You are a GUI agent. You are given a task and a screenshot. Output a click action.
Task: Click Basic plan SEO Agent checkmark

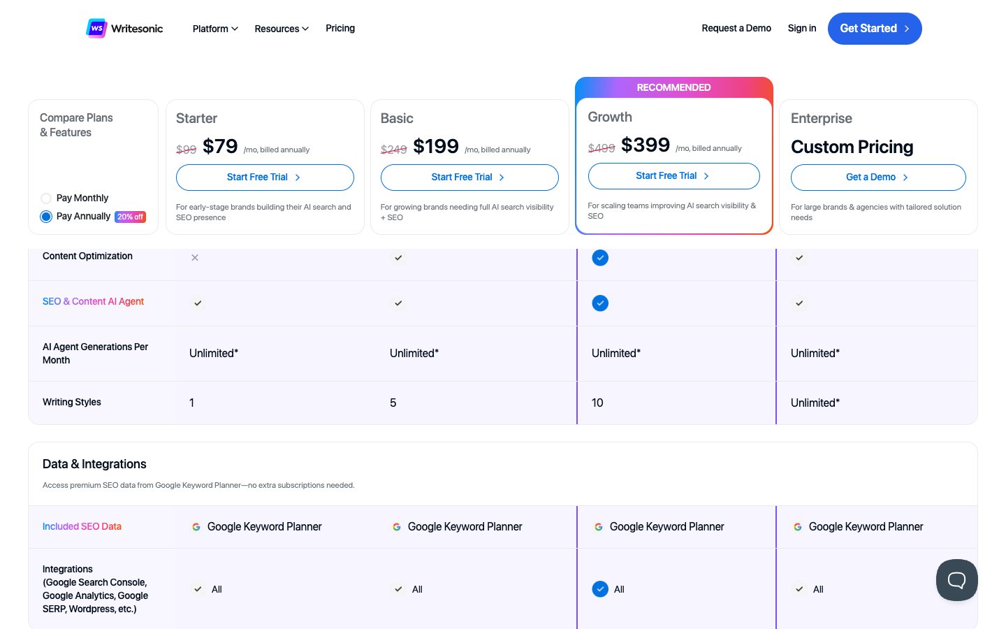(398, 303)
